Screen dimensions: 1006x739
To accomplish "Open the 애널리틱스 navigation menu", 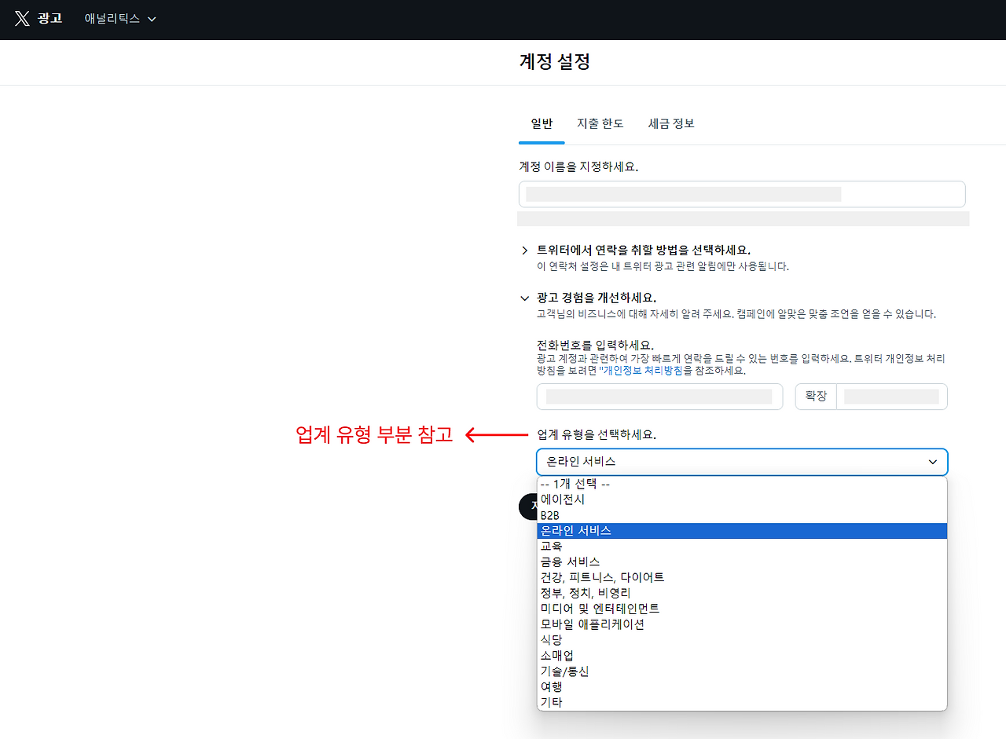I will (x=119, y=19).
